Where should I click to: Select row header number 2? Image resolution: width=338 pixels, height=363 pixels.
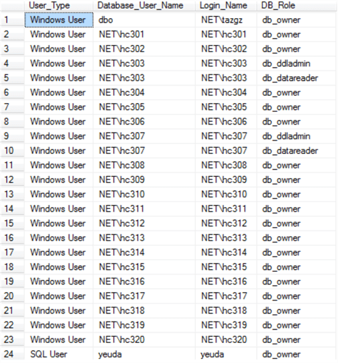tap(12, 35)
